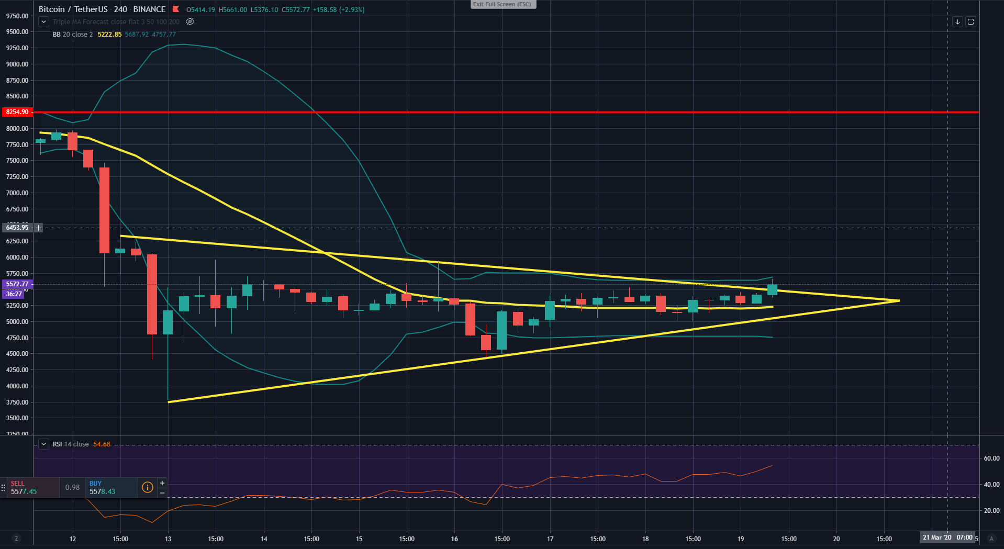Collapse the main chart indicator legend
The width and height of the screenshot is (1004, 549).
(44, 22)
